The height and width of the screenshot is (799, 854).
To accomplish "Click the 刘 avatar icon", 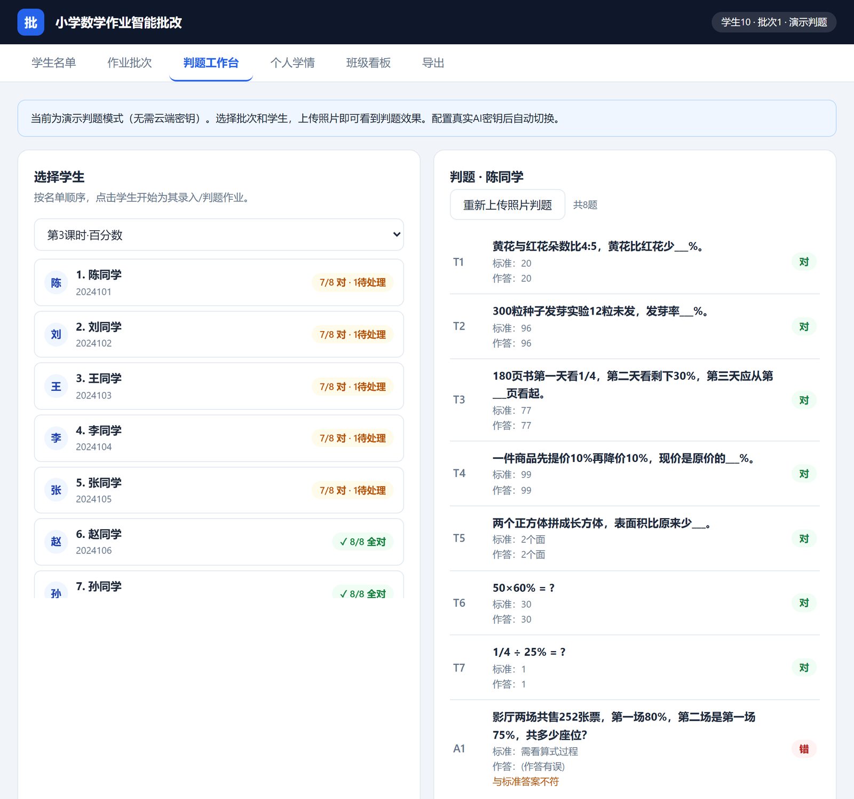I will [56, 334].
